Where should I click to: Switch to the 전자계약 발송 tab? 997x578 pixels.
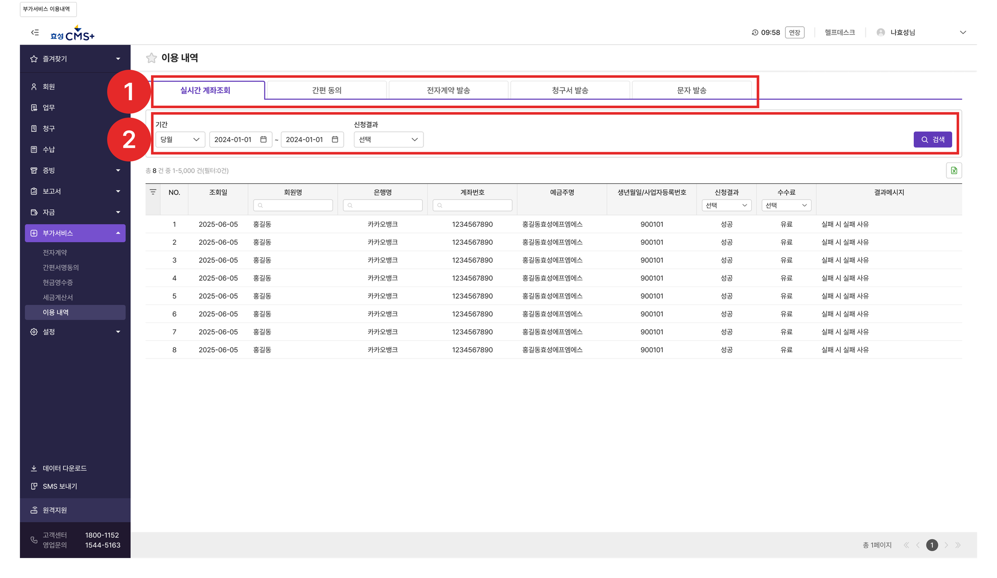(448, 90)
